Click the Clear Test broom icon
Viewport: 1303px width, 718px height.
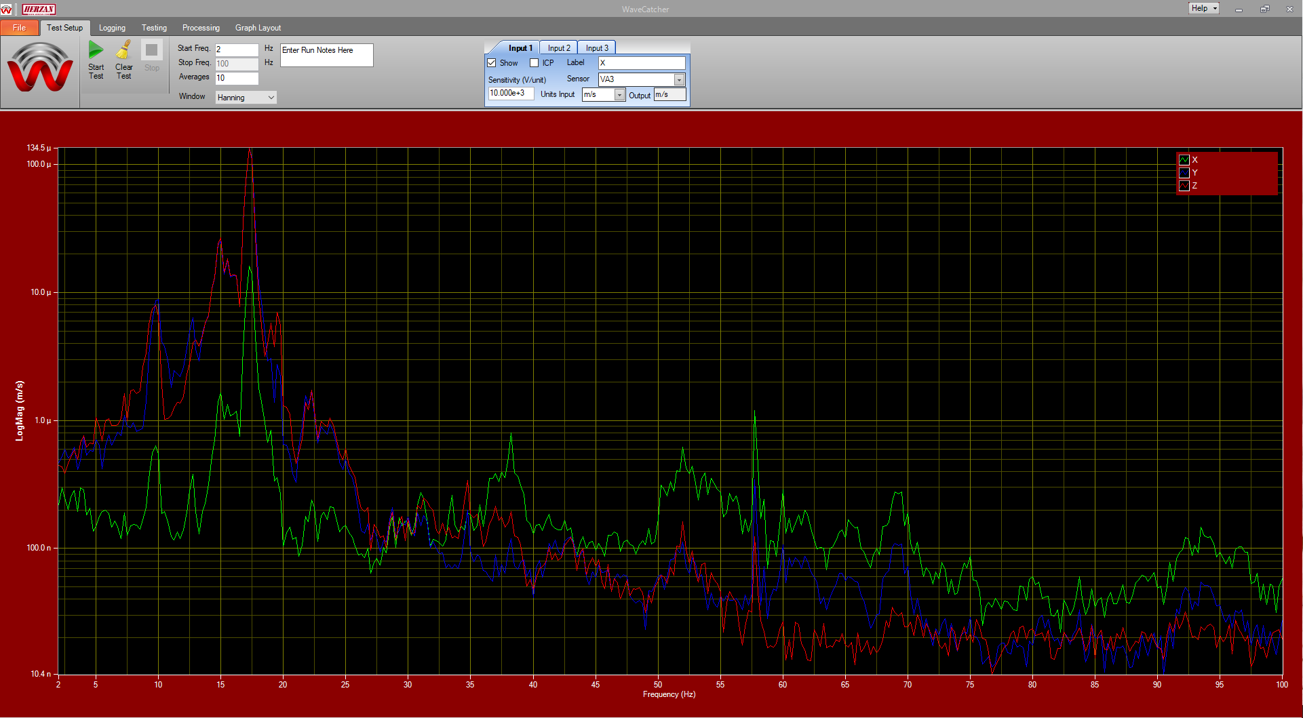(123, 50)
